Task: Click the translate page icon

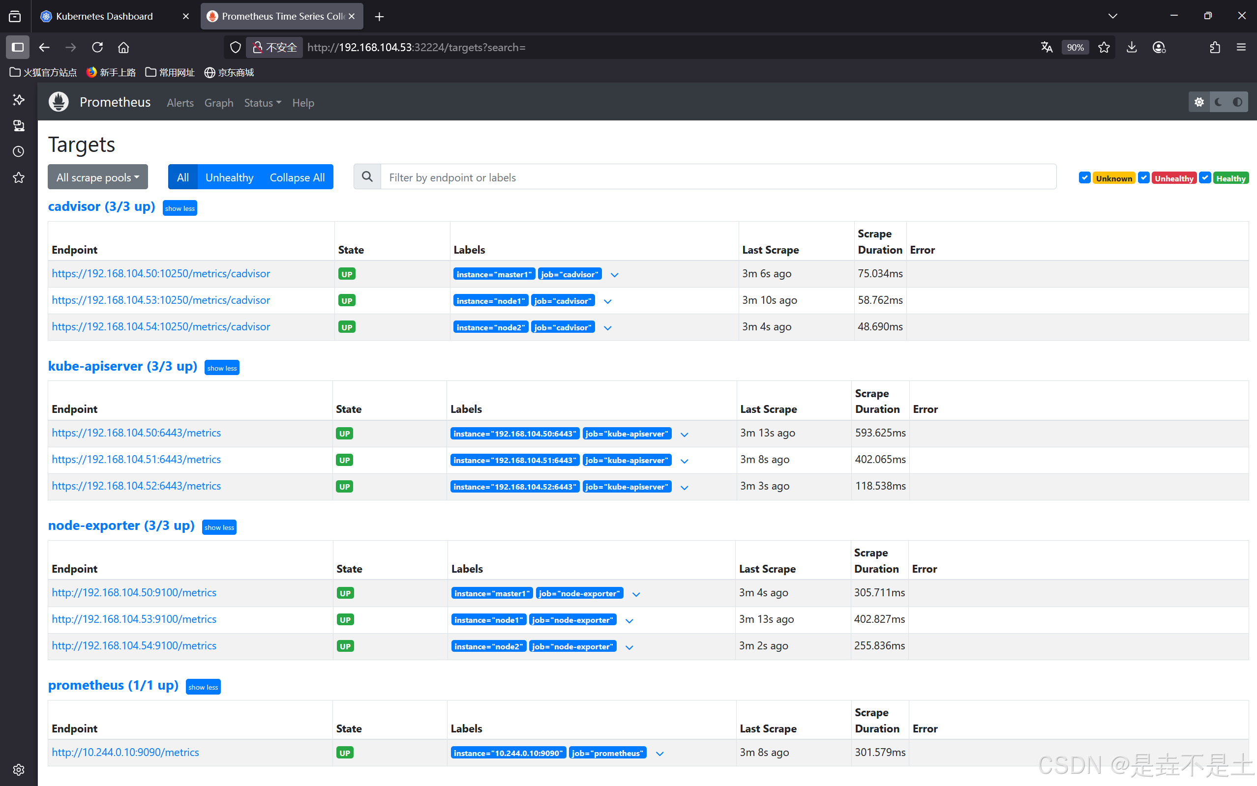Action: (x=1047, y=47)
